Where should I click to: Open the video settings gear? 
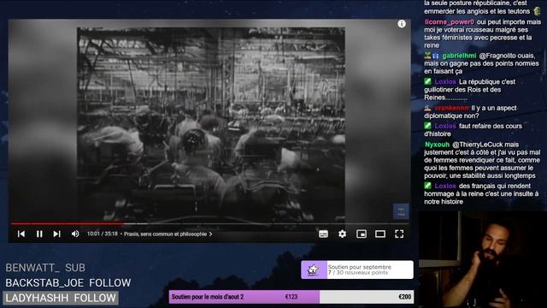[x=342, y=234]
